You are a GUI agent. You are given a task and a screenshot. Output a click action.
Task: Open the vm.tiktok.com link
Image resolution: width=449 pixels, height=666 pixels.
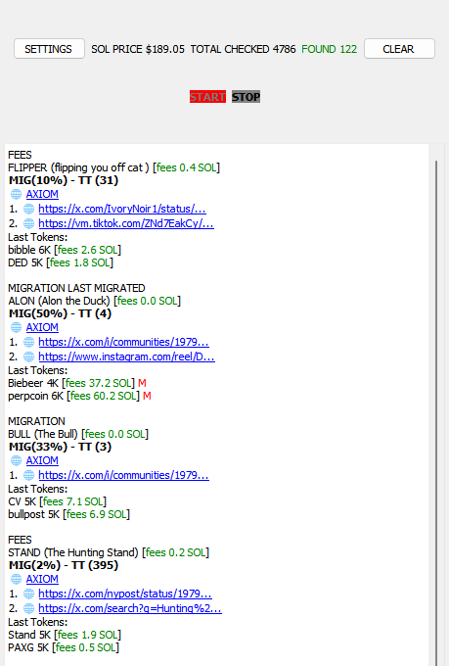126,223
